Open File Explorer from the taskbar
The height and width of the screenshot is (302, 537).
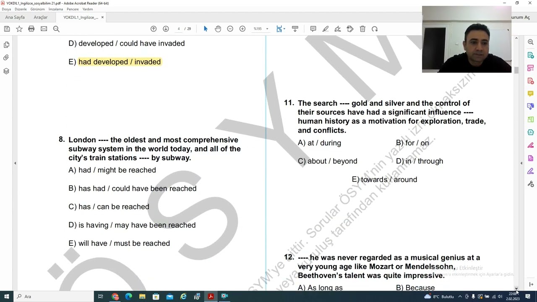142,297
